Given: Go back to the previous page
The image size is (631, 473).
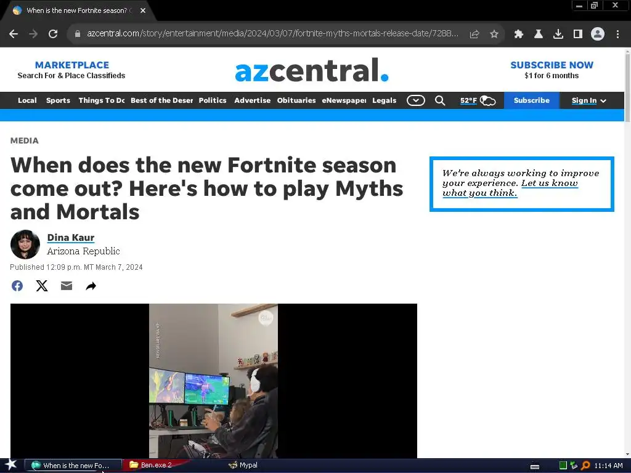Looking at the screenshot, I should tap(14, 34).
